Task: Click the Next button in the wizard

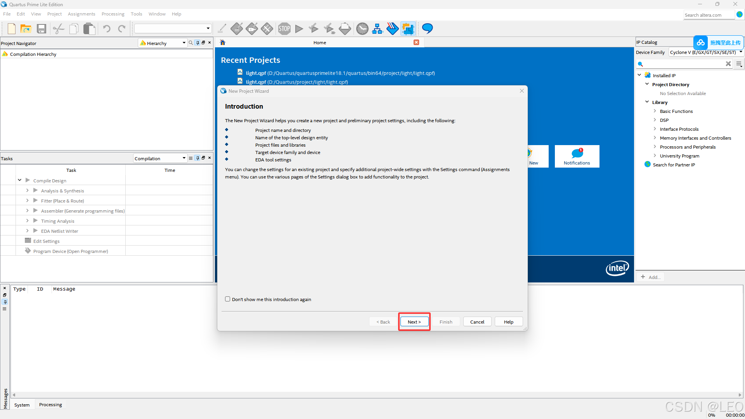Action: click(x=414, y=322)
